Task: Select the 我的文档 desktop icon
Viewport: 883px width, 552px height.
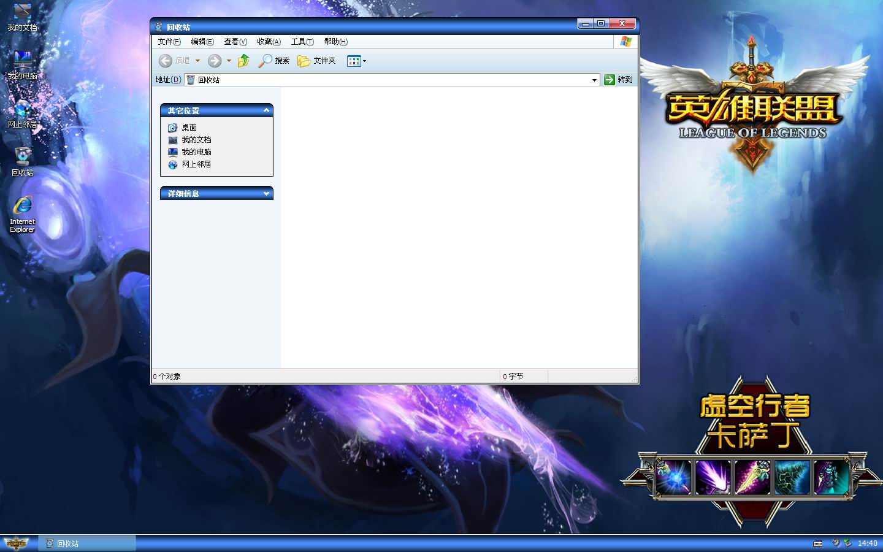Action: tap(22, 18)
